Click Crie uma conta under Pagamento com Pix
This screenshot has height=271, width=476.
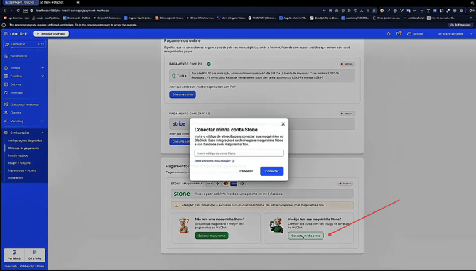coord(183,94)
